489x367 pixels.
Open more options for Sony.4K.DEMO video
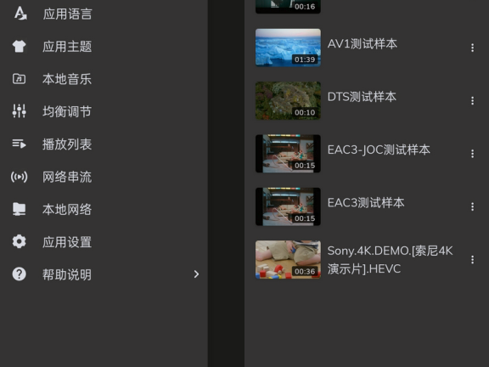point(473,260)
